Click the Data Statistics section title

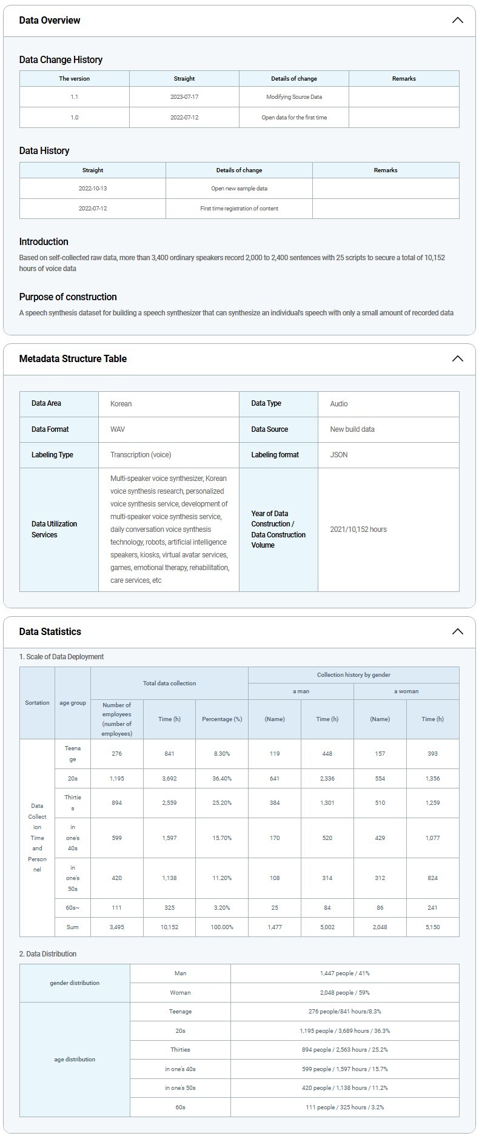[x=50, y=631]
